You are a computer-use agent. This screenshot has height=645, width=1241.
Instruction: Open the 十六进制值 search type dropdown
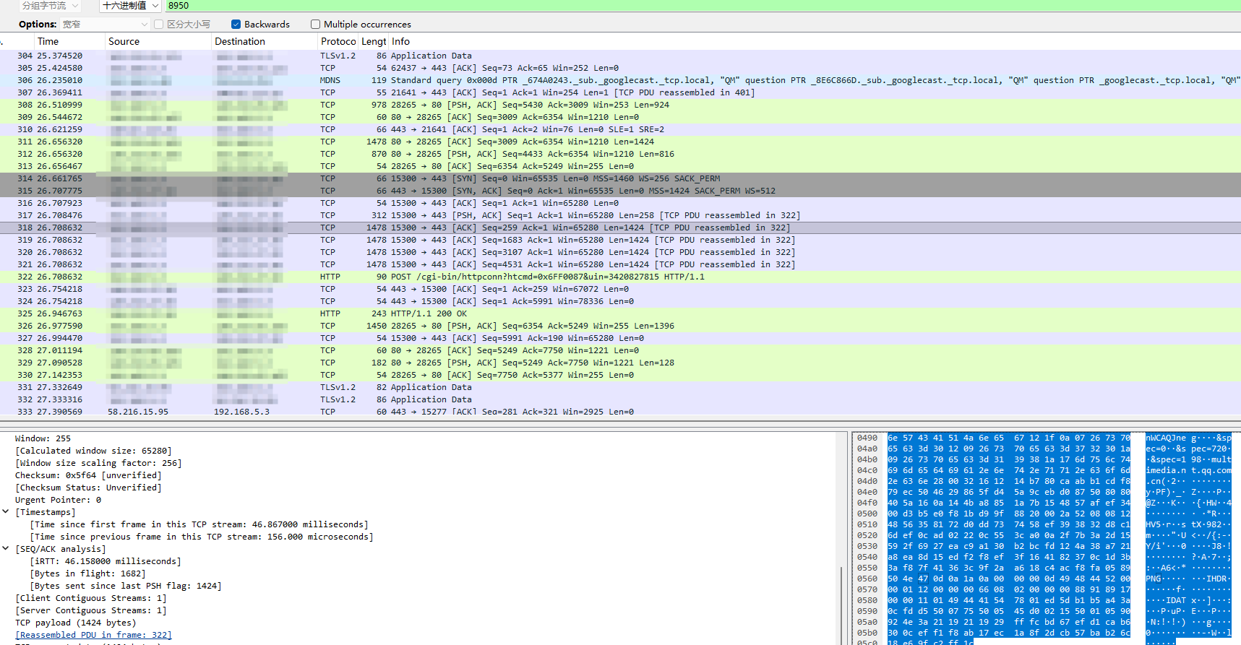(x=129, y=6)
